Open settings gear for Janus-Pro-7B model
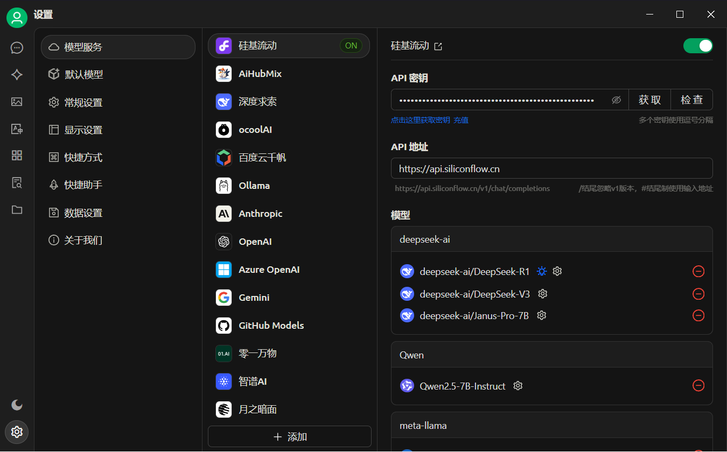727x452 pixels. coord(542,315)
